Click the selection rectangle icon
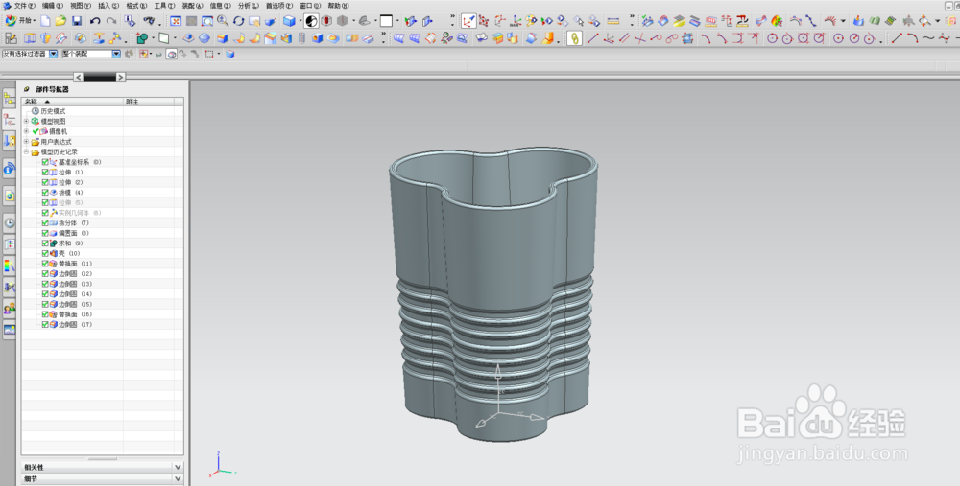This screenshot has height=486, width=960. coord(209,54)
